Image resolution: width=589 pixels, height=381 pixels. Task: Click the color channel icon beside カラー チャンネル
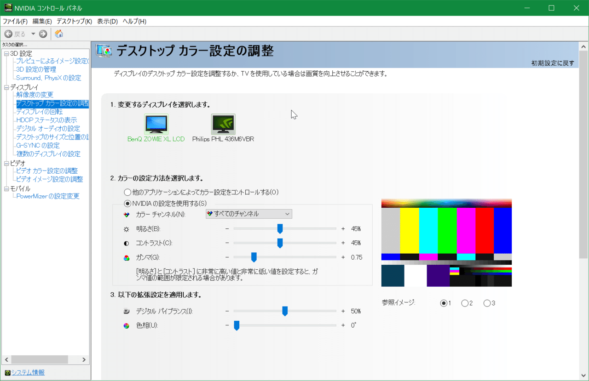coord(127,214)
